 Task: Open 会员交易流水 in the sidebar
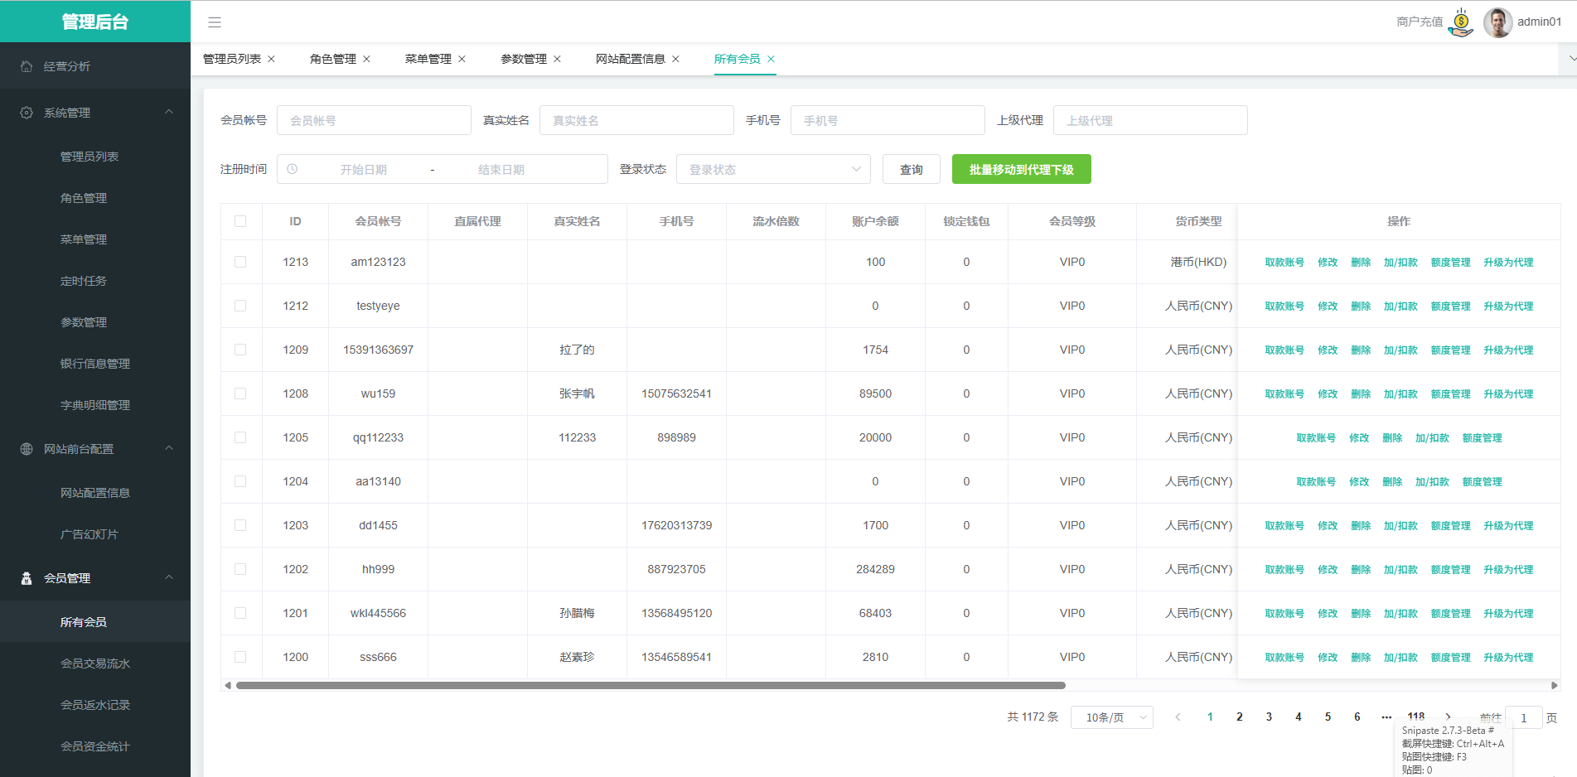coord(95,664)
